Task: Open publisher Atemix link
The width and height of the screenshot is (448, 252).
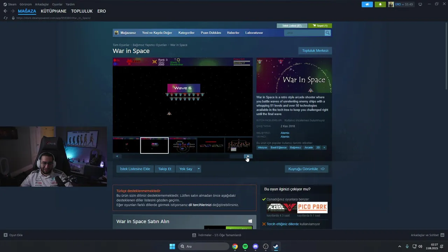Action: pyautogui.click(x=285, y=137)
